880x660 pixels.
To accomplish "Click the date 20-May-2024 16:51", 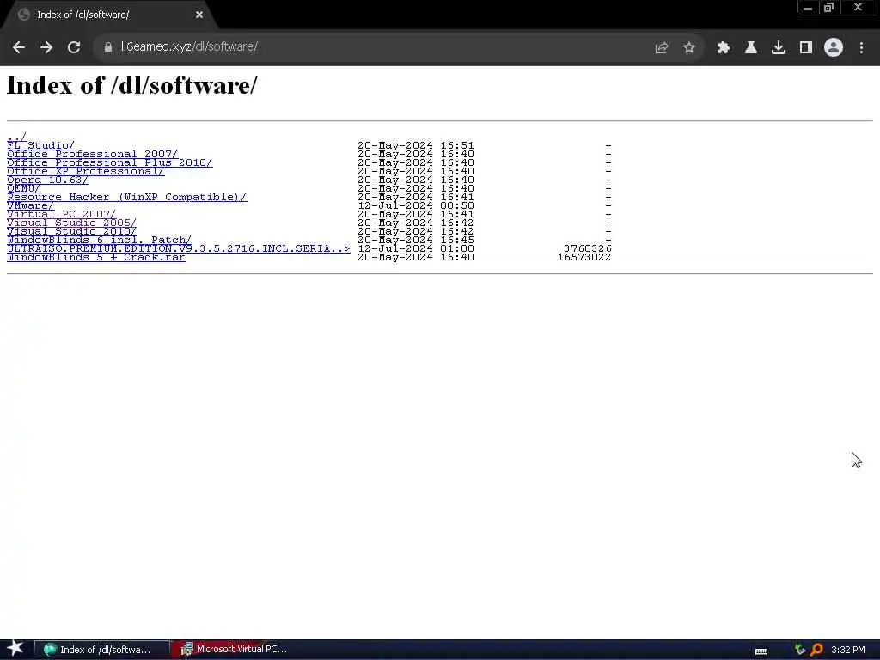I will point(416,145).
